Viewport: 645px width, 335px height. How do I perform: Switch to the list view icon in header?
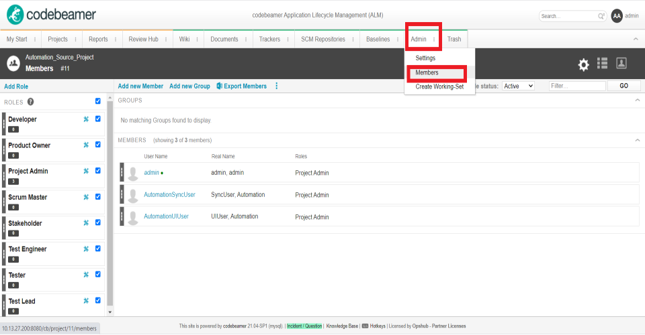click(602, 63)
